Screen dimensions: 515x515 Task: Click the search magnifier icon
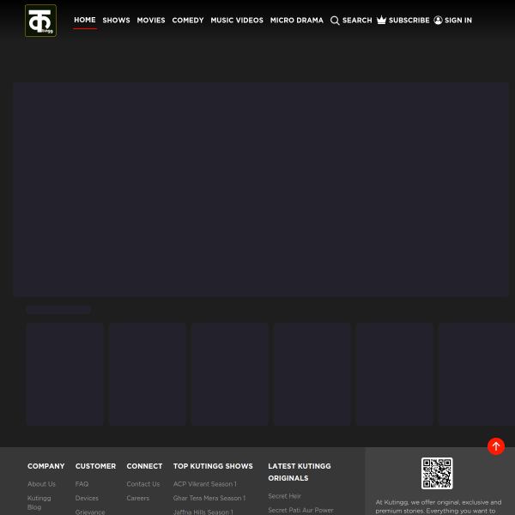pos(335,21)
